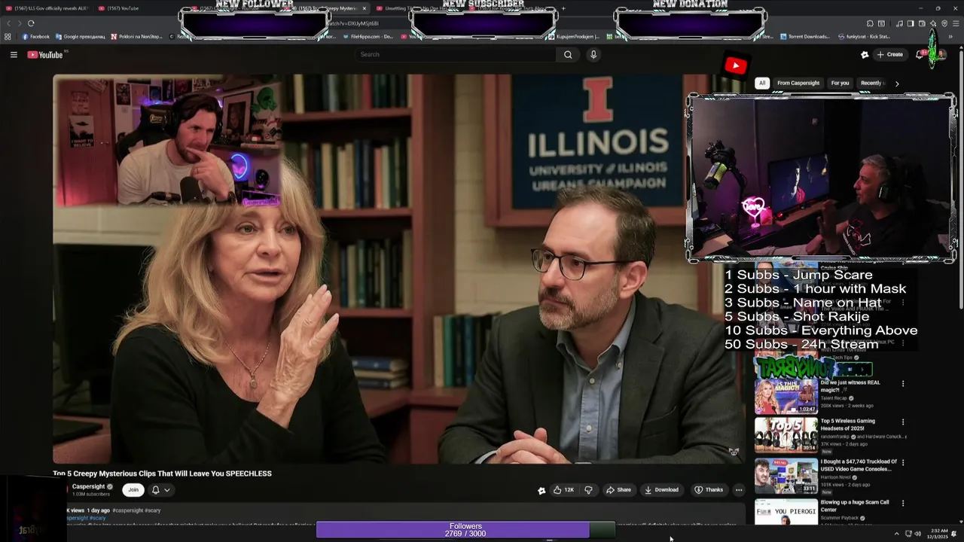Switch to the 'U.S Gov officially reveals' tab

[x=47, y=8]
